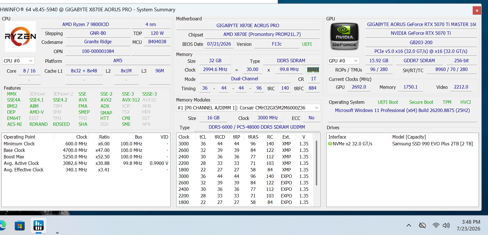Click the Avg. Active Clock row
This screenshot has width=488, height=235.
[x=86, y=163]
